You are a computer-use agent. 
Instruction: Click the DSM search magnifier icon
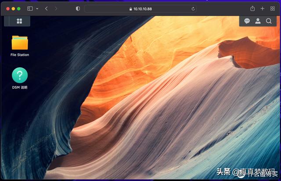tap(269, 21)
